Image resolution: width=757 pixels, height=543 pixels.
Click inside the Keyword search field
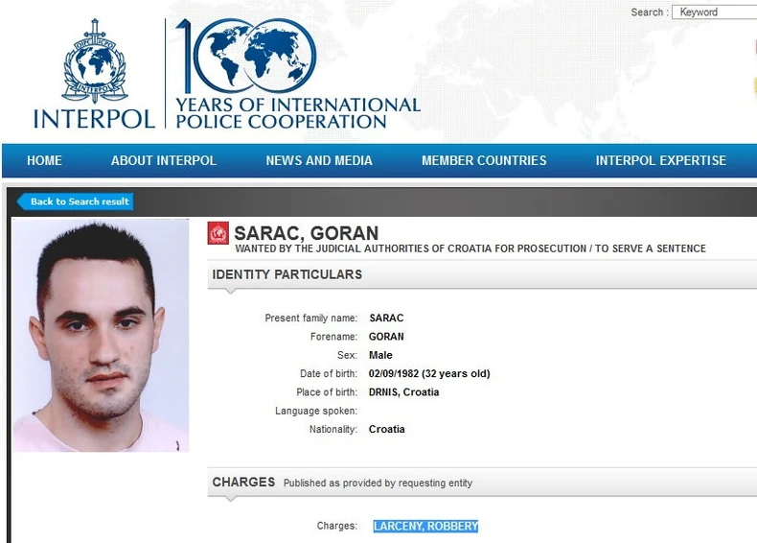click(715, 12)
